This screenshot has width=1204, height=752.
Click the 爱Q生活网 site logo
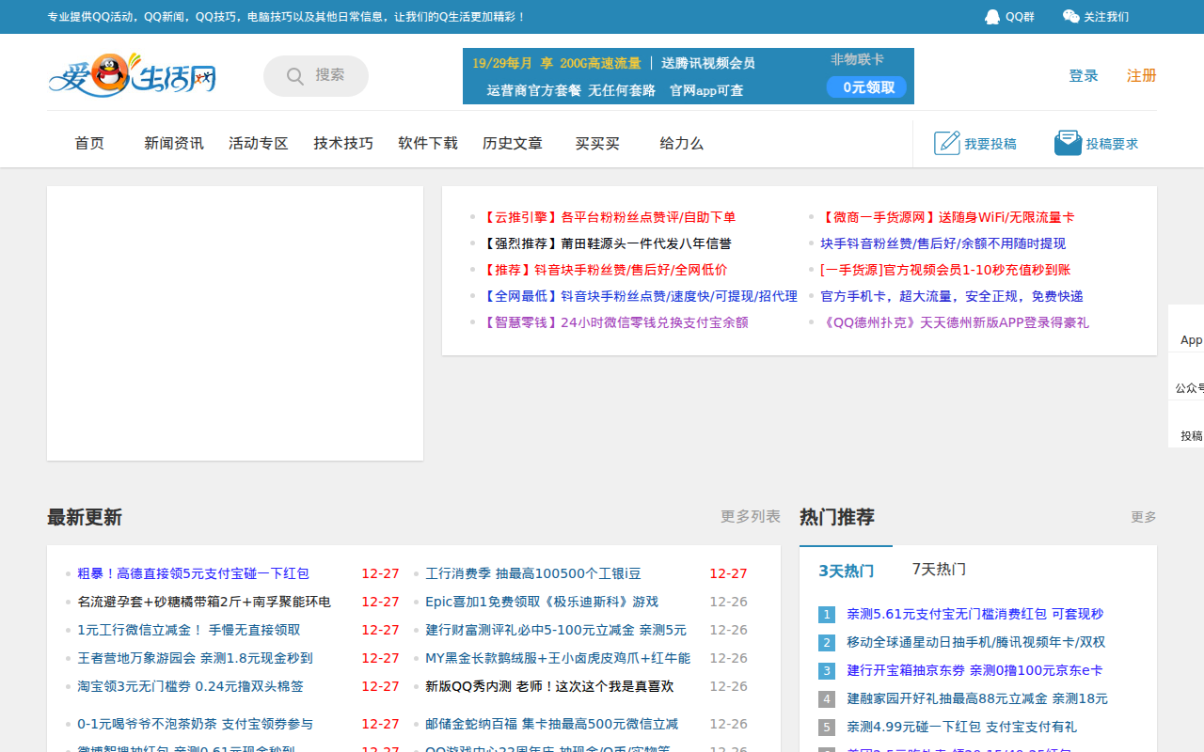(x=132, y=77)
